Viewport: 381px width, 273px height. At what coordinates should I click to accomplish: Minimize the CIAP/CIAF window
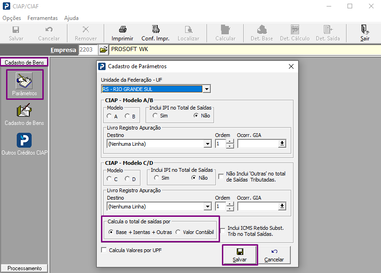pos(329,6)
